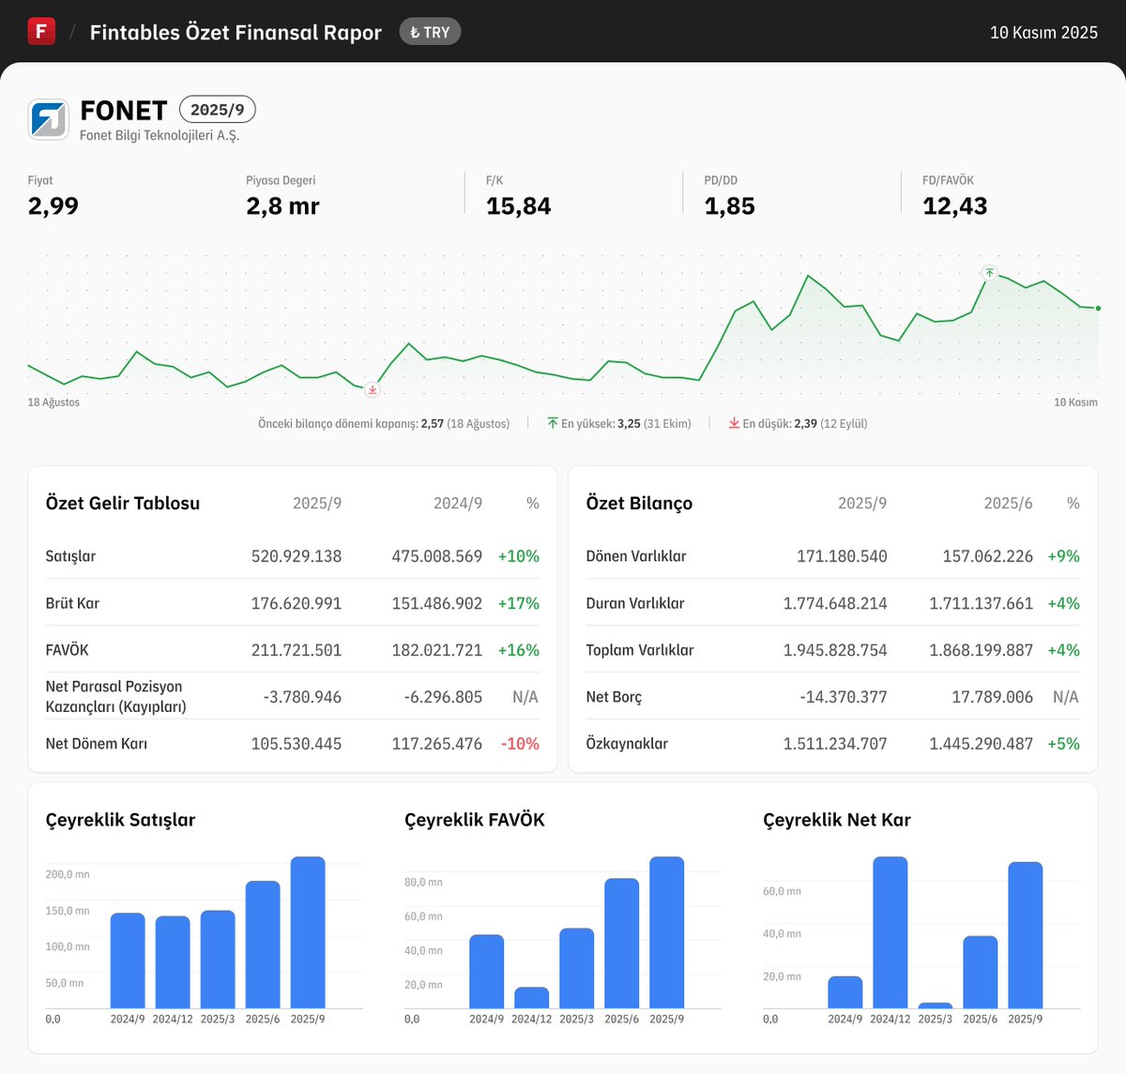
Task: Click the 10 Kasım 2025 date label
Action: 1043,31
